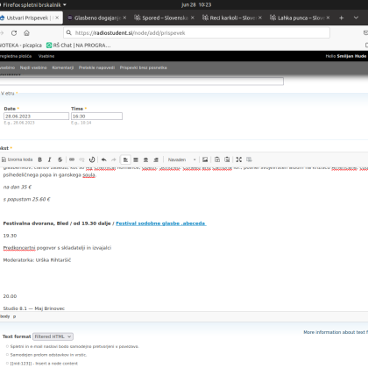Image resolution: width=368 pixels, height=368 pixels.
Task: Insert image into the text body
Action: point(205,159)
